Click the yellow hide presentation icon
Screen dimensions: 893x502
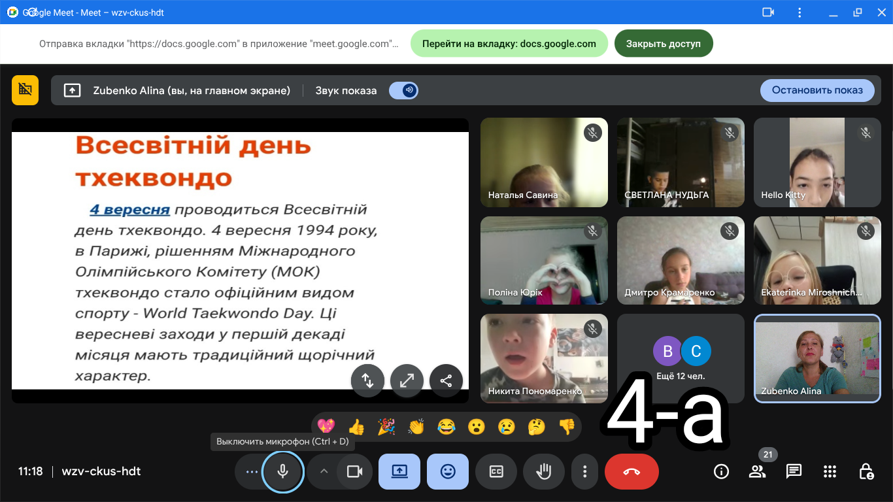pyautogui.click(x=25, y=90)
